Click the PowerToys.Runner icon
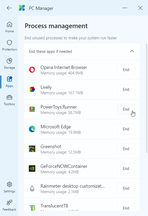The image size is (148, 216). pyautogui.click(x=32, y=109)
